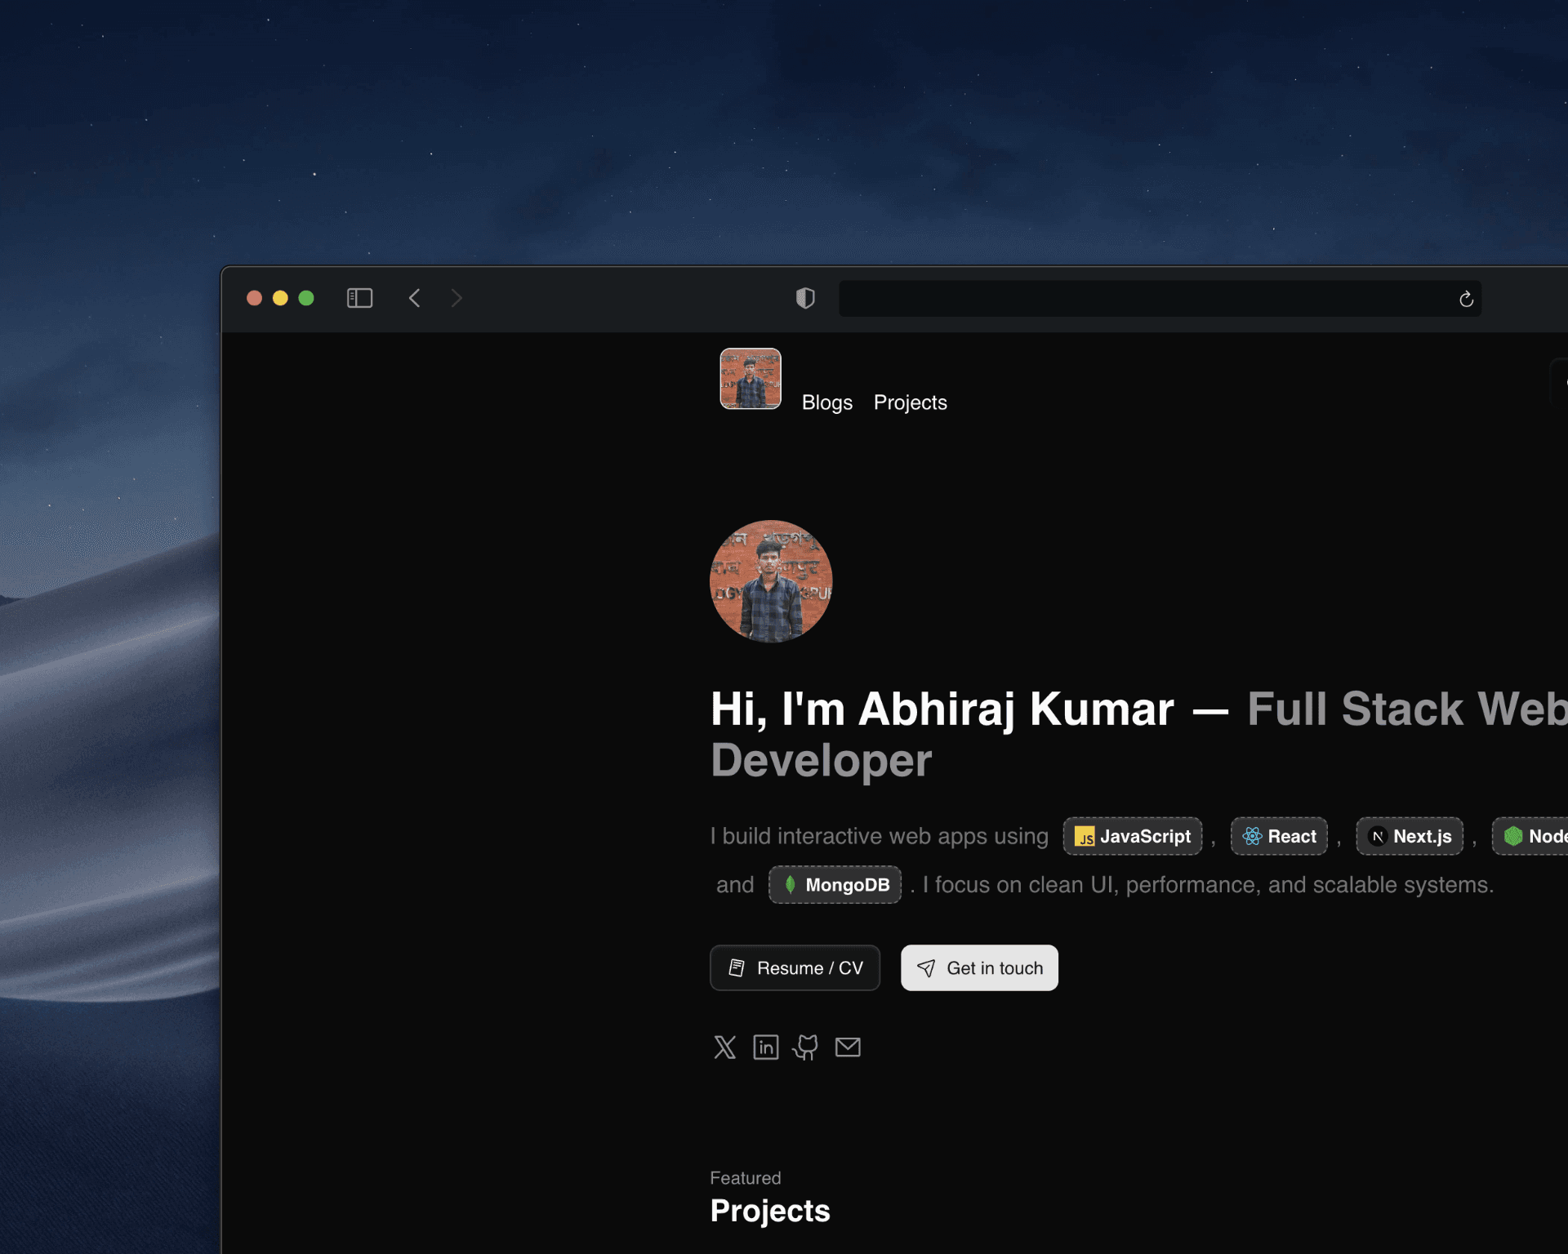Click the forward navigation arrow

pyautogui.click(x=456, y=298)
